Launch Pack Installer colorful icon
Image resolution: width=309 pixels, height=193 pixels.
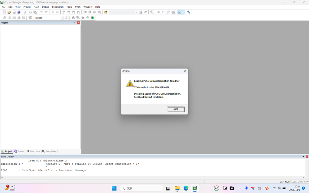pyautogui.click(x=93, y=18)
